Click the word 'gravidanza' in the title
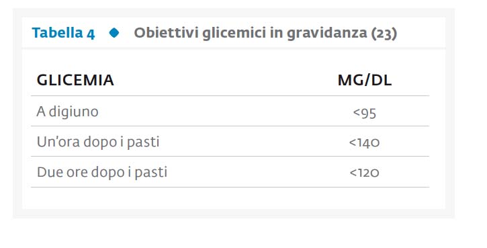The width and height of the screenshot is (487, 248). click(326, 34)
